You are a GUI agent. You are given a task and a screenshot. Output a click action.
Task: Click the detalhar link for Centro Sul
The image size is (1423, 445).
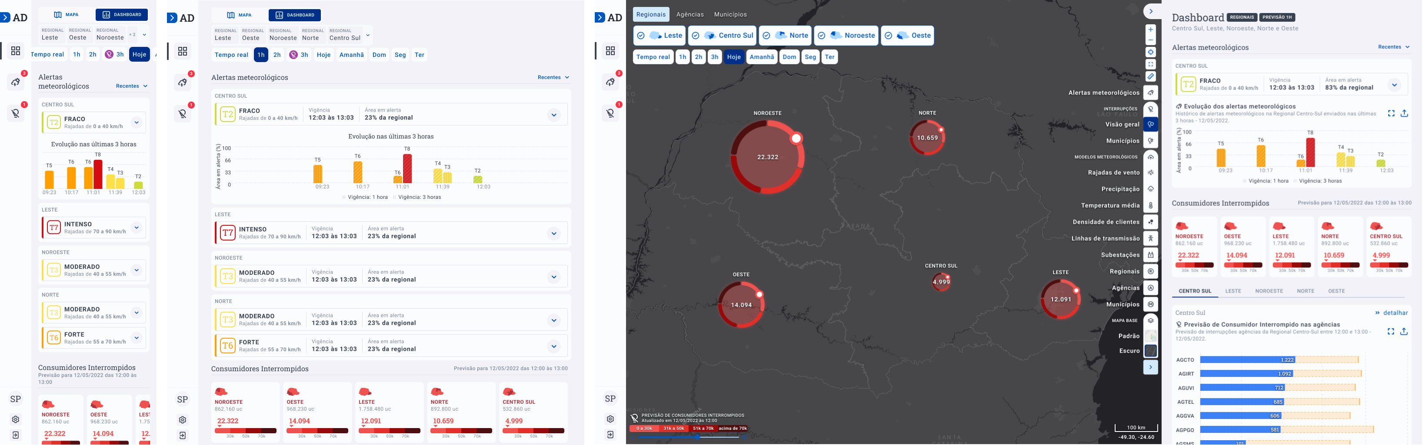point(1392,313)
